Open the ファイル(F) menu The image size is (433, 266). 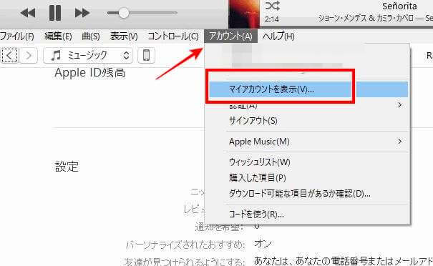click(x=17, y=36)
